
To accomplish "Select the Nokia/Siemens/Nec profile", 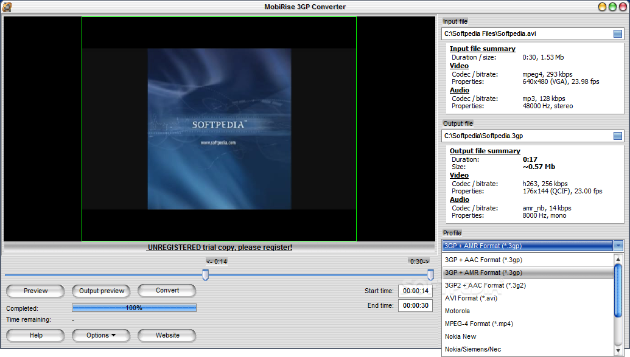I will (x=528, y=349).
